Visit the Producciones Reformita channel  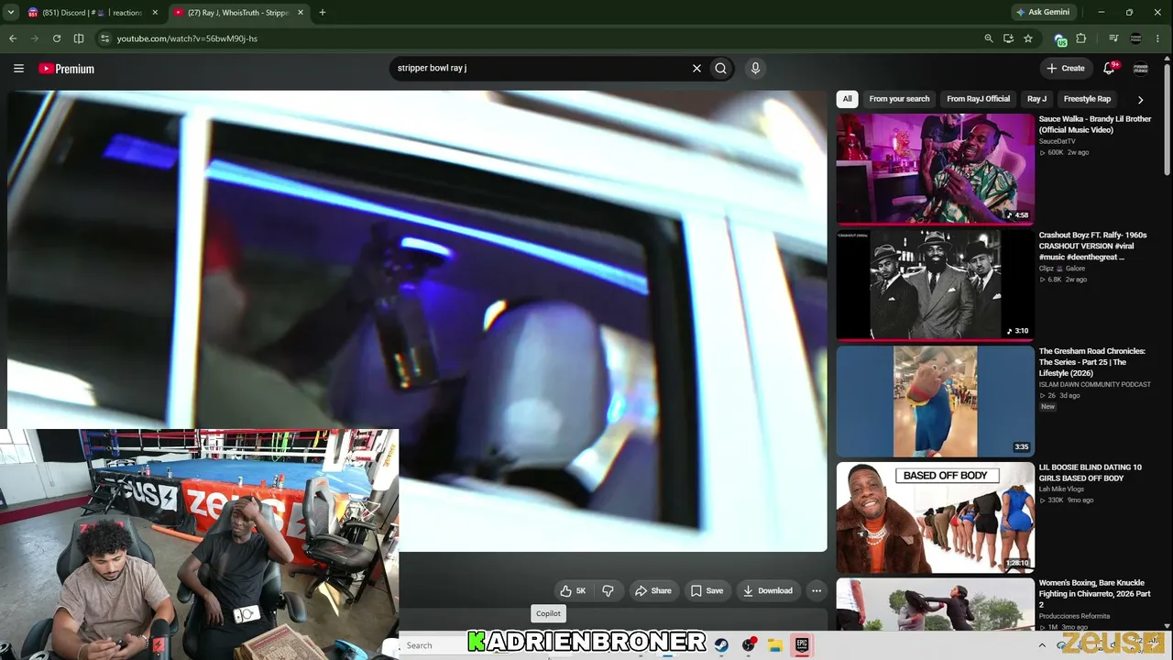[1075, 616]
